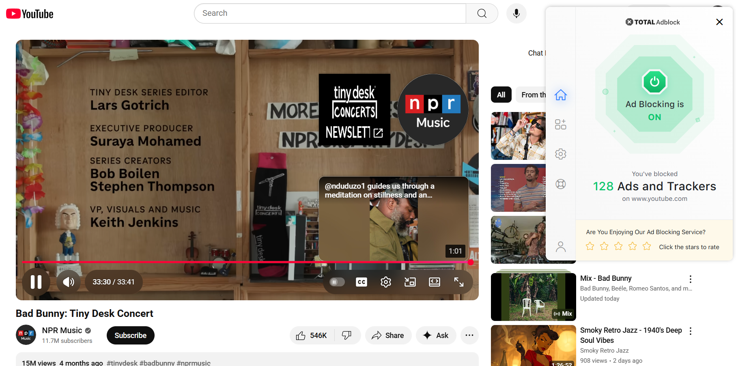Toggle closed captions (CC)
The image size is (736, 366).
(x=361, y=282)
